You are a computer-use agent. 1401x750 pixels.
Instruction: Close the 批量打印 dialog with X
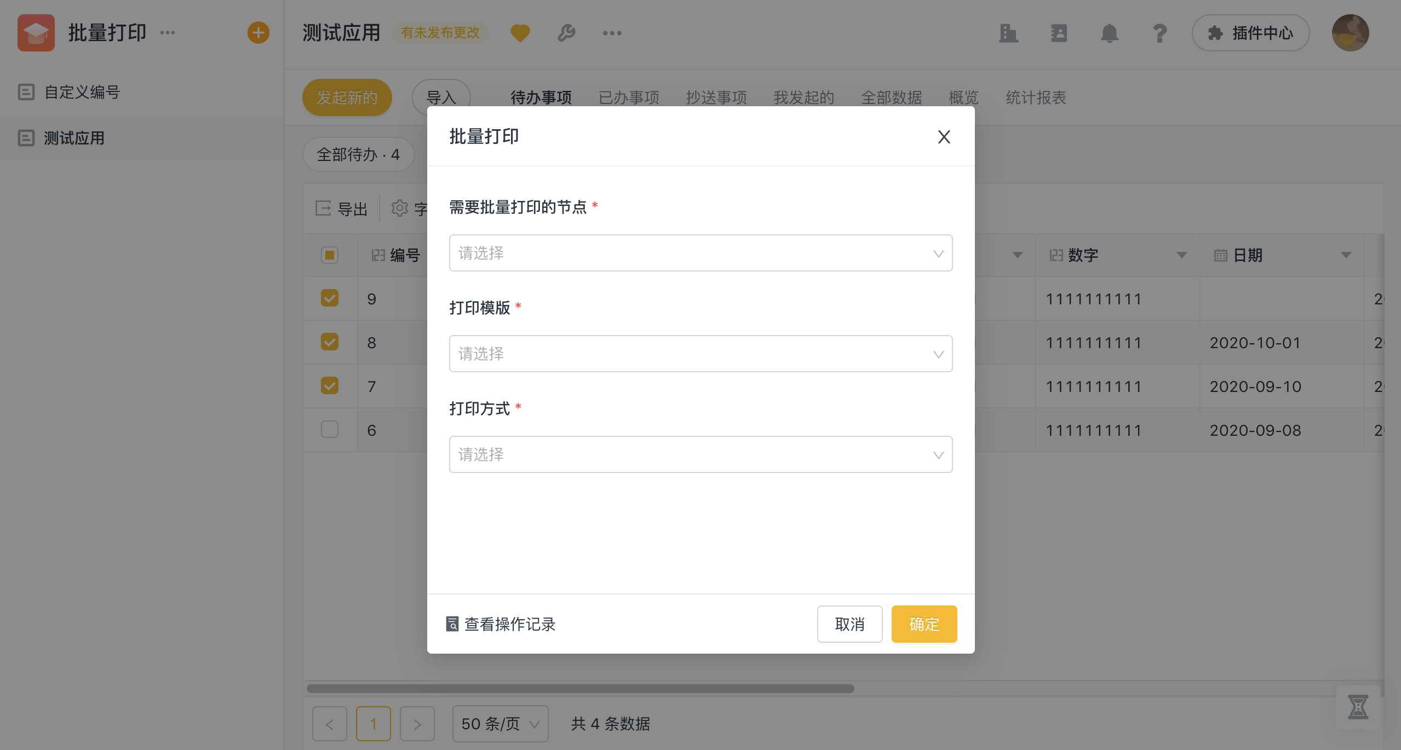pyautogui.click(x=944, y=137)
